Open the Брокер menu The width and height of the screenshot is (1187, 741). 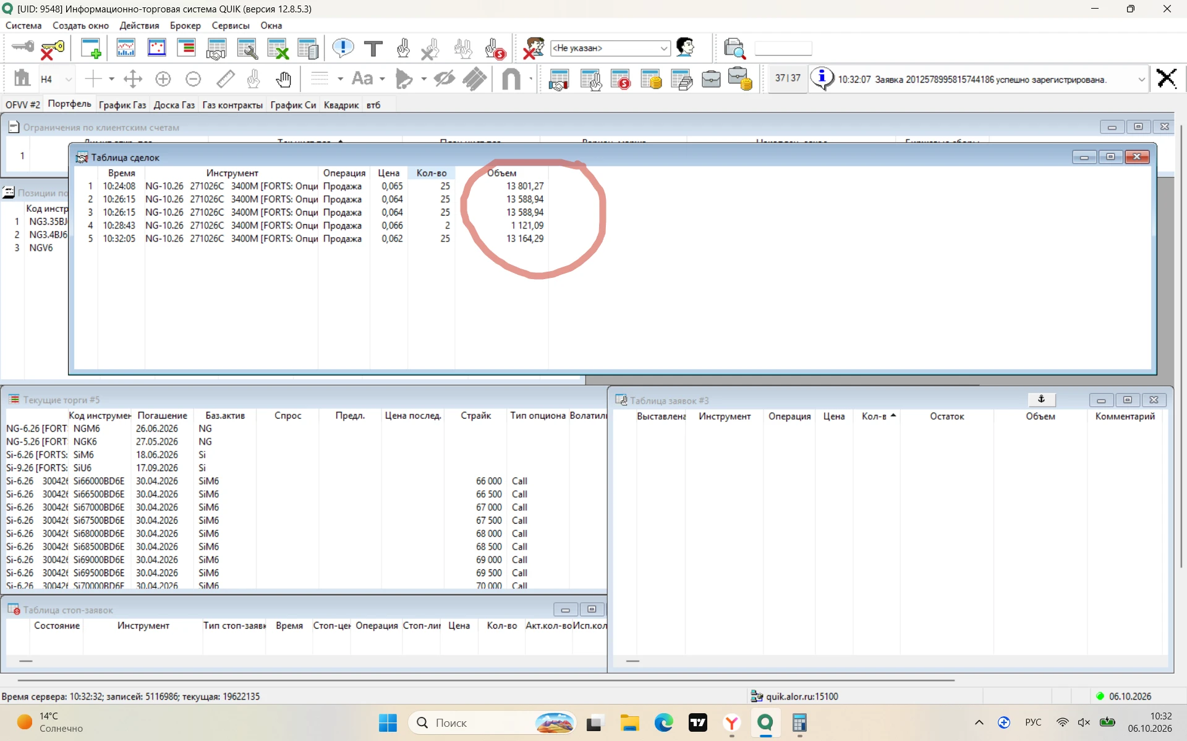pos(185,26)
